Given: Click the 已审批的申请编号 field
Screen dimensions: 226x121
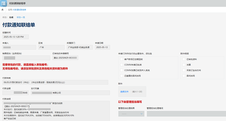Looking at the screenshot, I should pyautogui.click(x=65, y=58).
